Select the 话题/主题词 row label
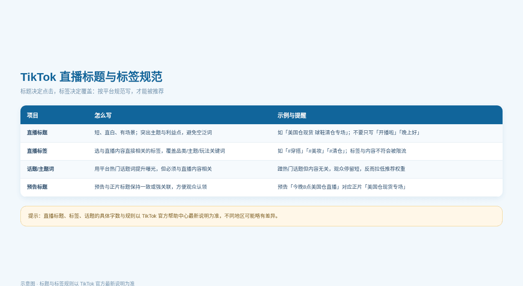 tap(40, 169)
